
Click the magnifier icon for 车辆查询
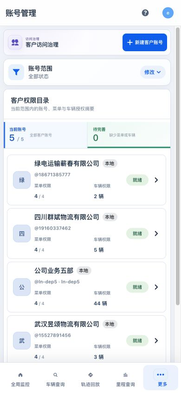point(55,375)
